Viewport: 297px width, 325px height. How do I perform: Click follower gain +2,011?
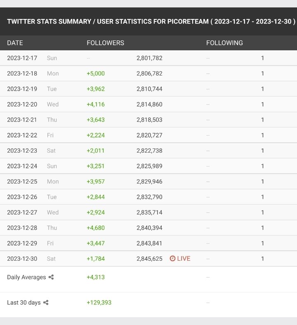coord(95,151)
